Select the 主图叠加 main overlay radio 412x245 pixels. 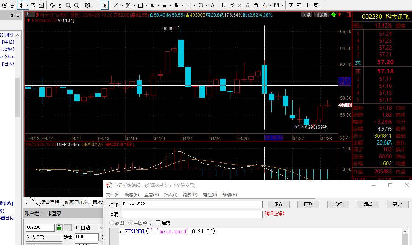130,223
